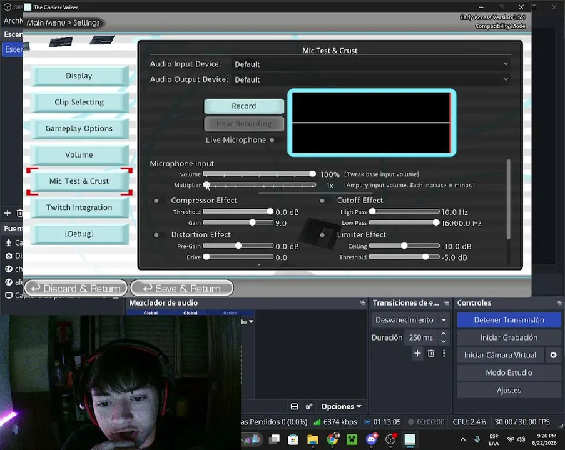Select the display capture source icon in OBS
Screen dimensions: 565x450
(x=9, y=296)
